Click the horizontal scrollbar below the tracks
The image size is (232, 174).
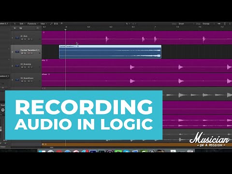pos(52,147)
